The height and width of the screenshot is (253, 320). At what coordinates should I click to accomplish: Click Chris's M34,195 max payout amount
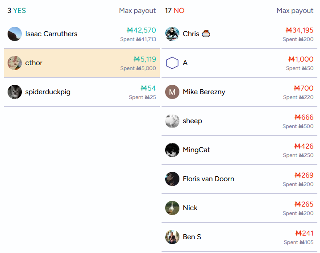click(x=299, y=30)
